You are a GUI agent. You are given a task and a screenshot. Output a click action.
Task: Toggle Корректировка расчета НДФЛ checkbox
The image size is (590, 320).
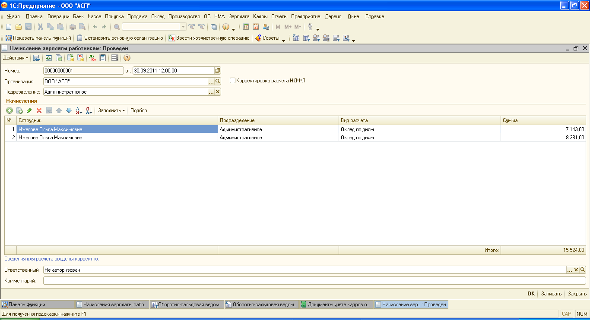pos(232,81)
